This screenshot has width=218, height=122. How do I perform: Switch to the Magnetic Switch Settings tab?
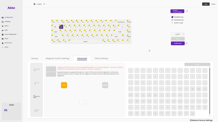(x=57, y=58)
